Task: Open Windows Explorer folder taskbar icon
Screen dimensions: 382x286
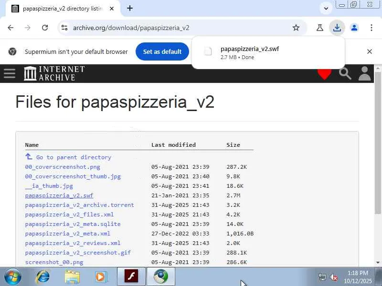Action: [72, 277]
